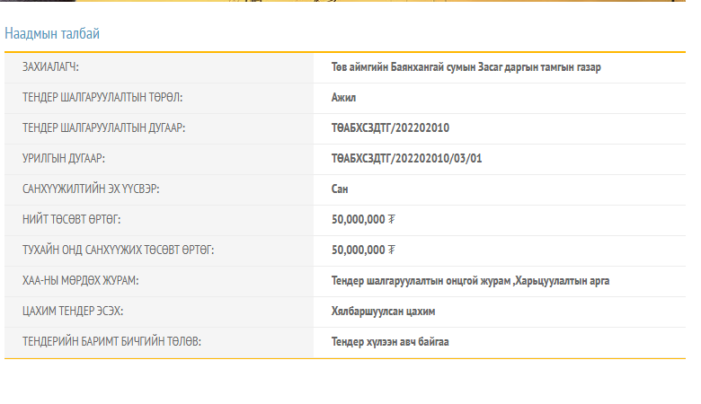The height and width of the screenshot is (404, 701).
Task: Click the tugrik symbol in НИЙТ ТӨСӨВТ ӨРТӨГ row
Action: (x=391, y=219)
